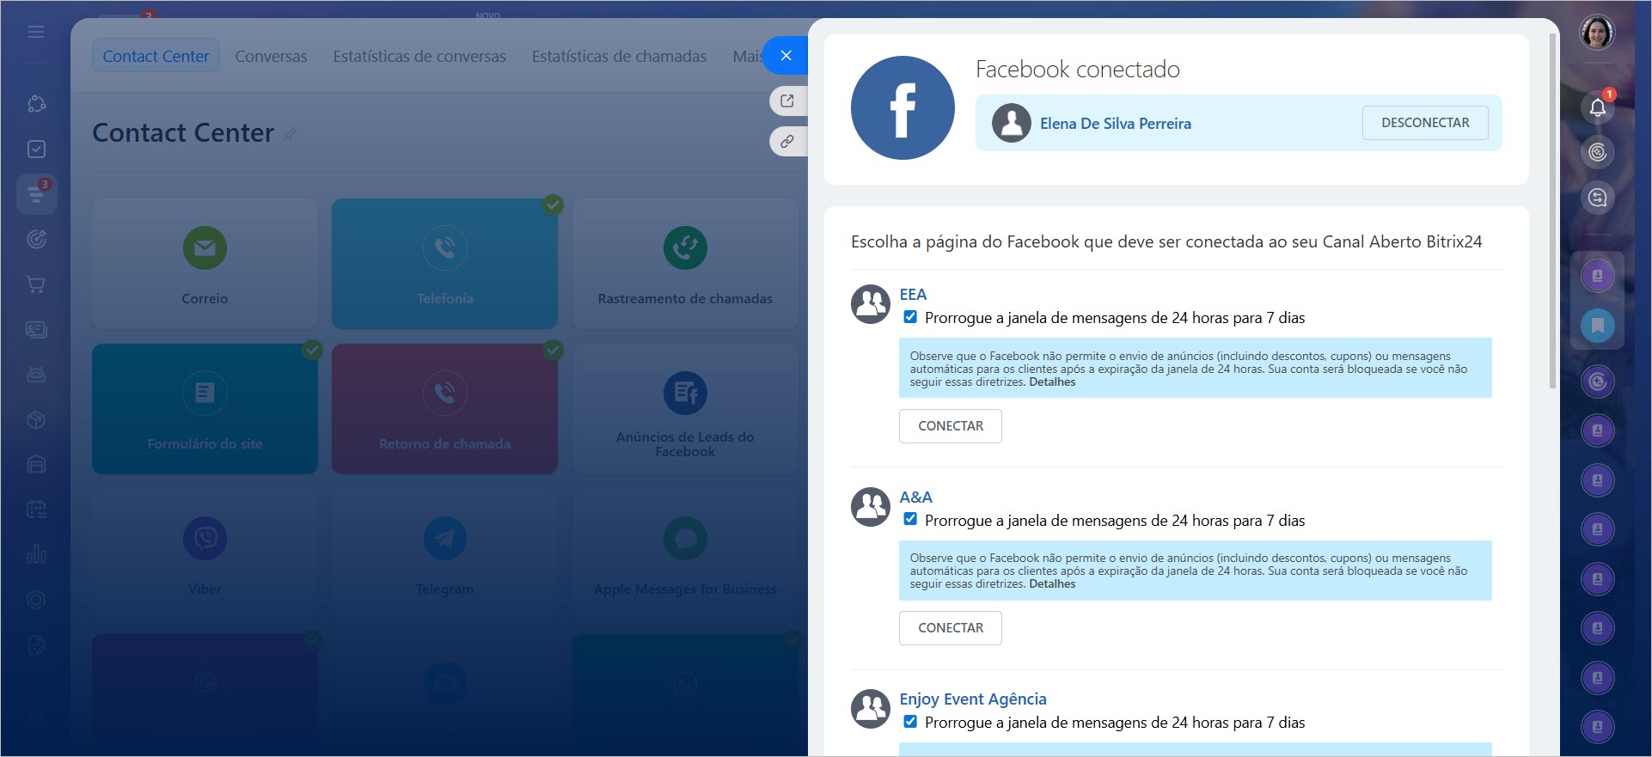Open the target icon in left sidebar
The image size is (1652, 757).
(x=36, y=240)
